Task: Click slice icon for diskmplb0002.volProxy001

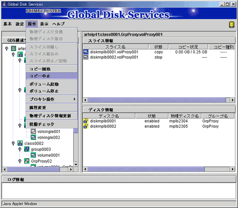Action: point(86,57)
